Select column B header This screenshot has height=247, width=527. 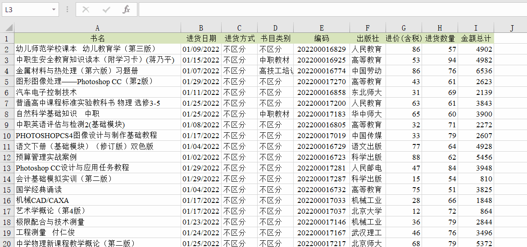pyautogui.click(x=201, y=28)
